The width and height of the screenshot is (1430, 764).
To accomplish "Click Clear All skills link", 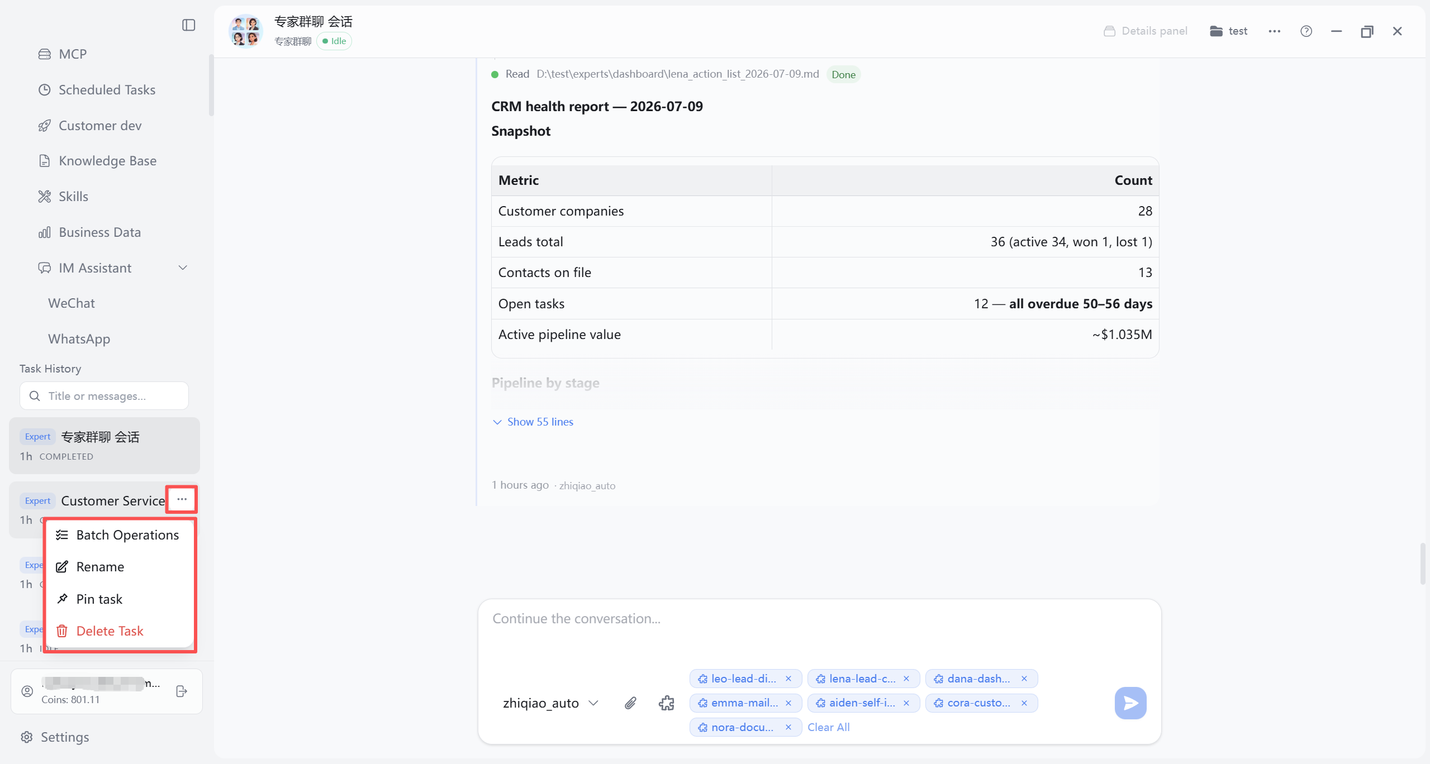I will coord(828,727).
